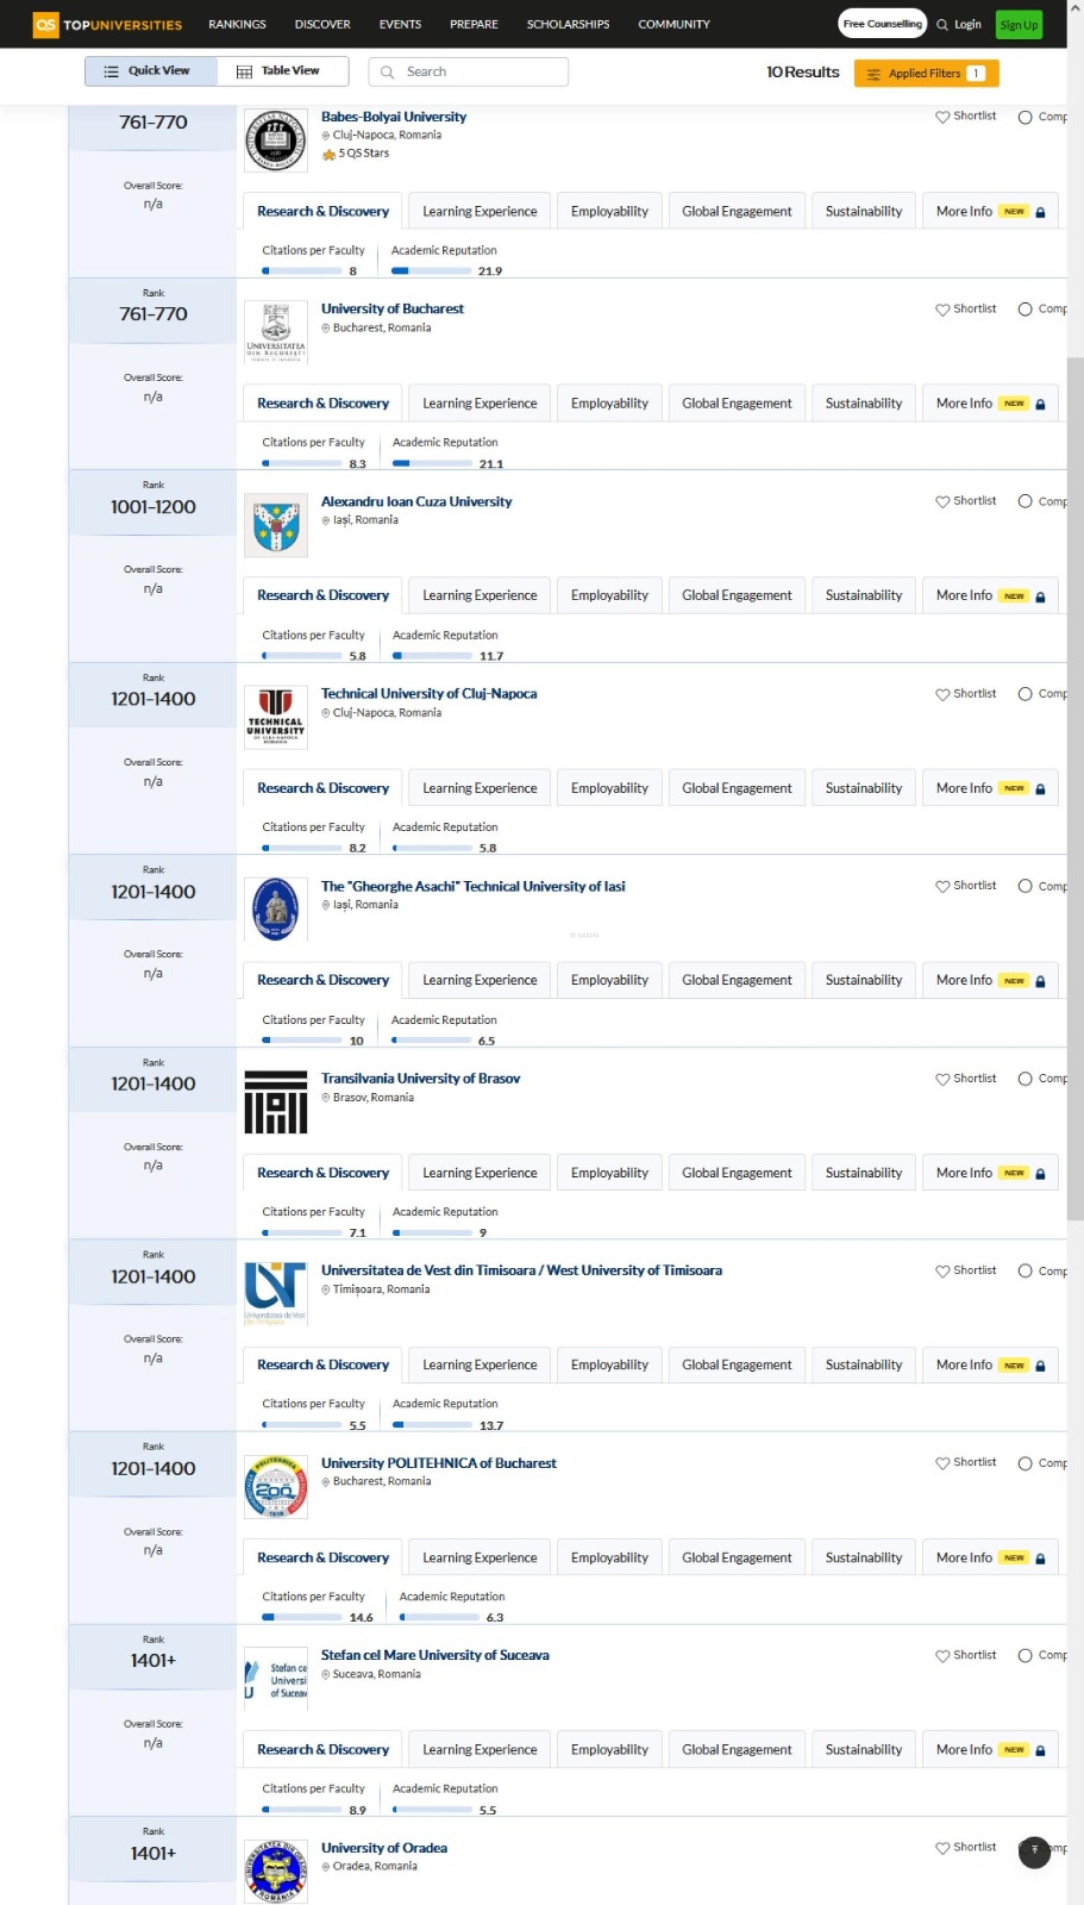Select Research & Discovery tab for Transilvania University
Viewport: 1084px width, 1905px height.
(322, 1173)
